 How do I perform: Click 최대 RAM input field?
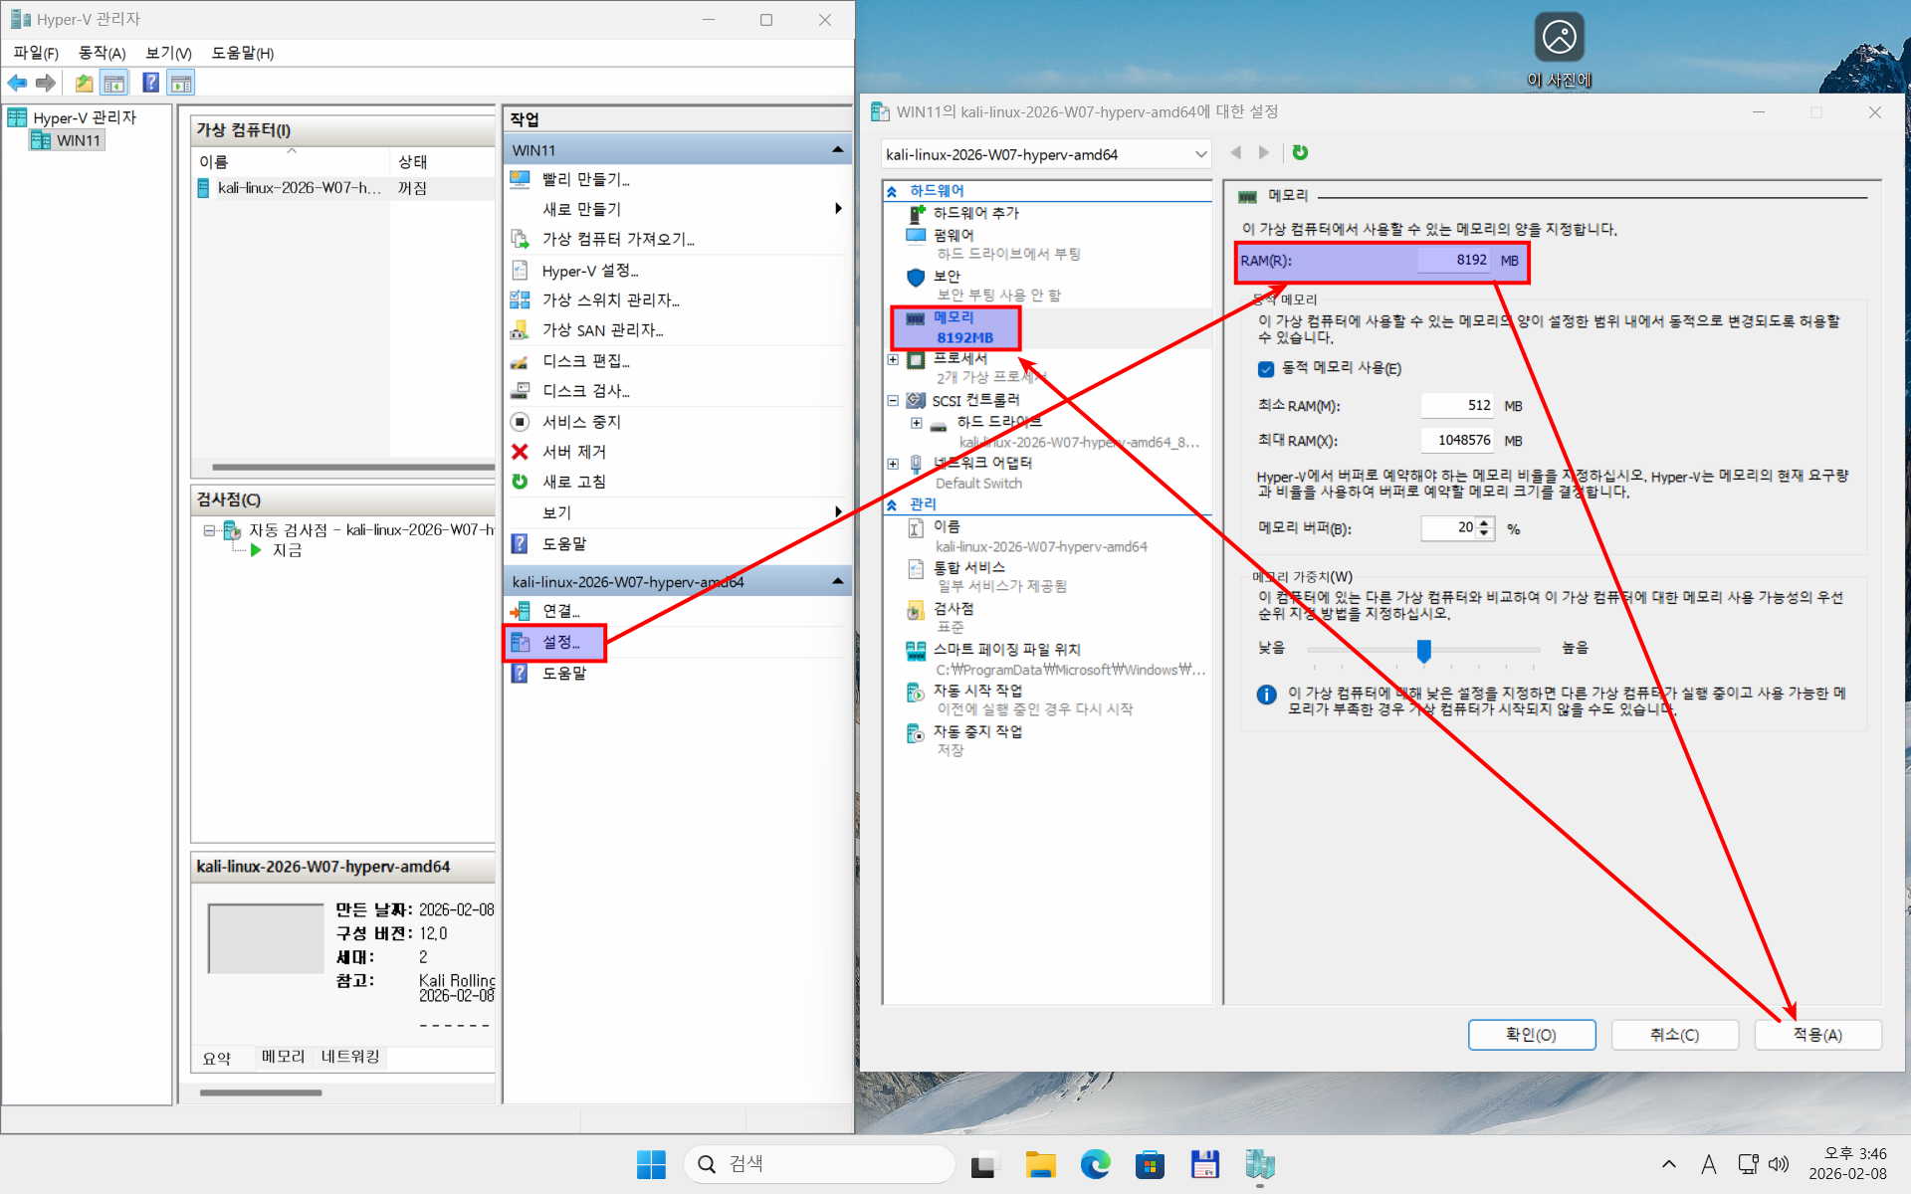(x=1458, y=440)
